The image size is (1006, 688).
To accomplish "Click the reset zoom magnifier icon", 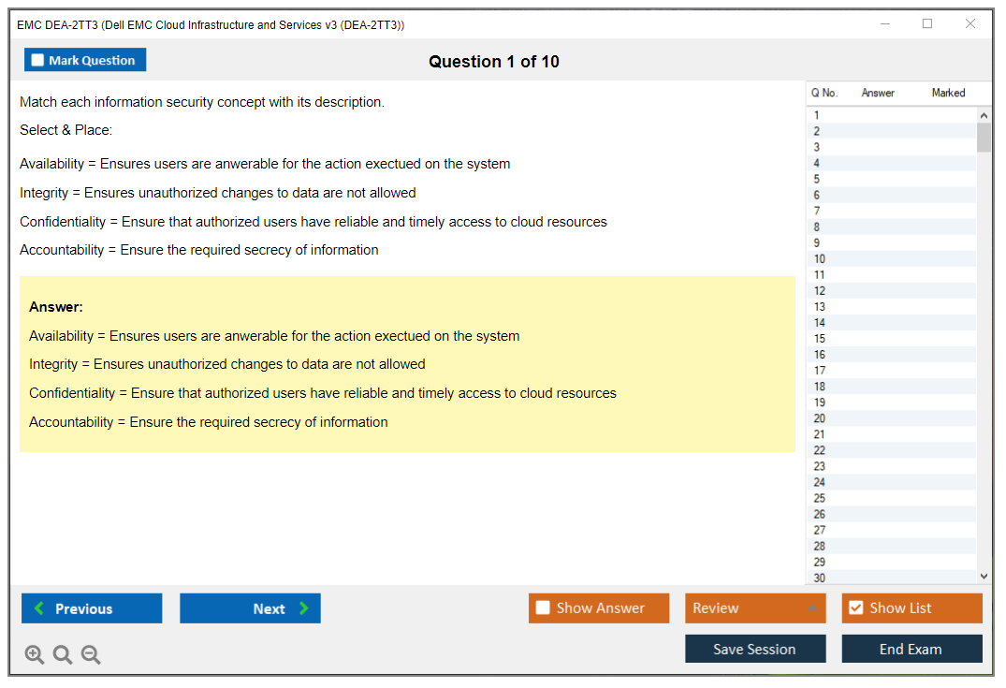I will coord(63,655).
